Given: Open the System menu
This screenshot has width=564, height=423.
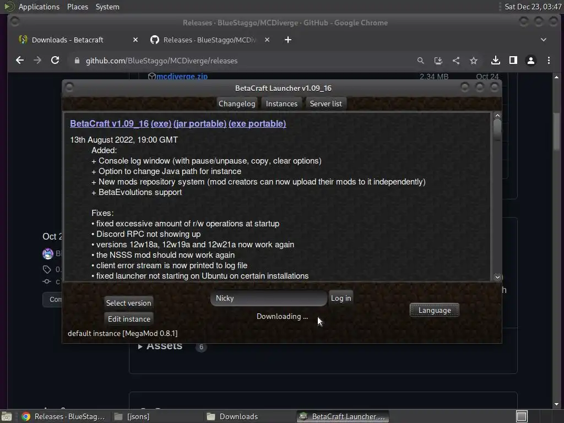Looking at the screenshot, I should click(x=107, y=7).
